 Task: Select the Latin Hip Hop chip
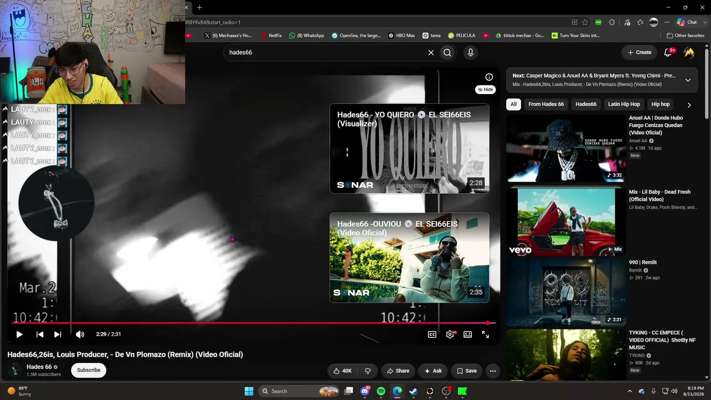[624, 104]
